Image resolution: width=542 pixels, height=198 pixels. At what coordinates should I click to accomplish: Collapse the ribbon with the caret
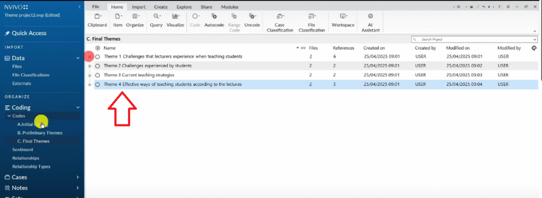click(535, 31)
